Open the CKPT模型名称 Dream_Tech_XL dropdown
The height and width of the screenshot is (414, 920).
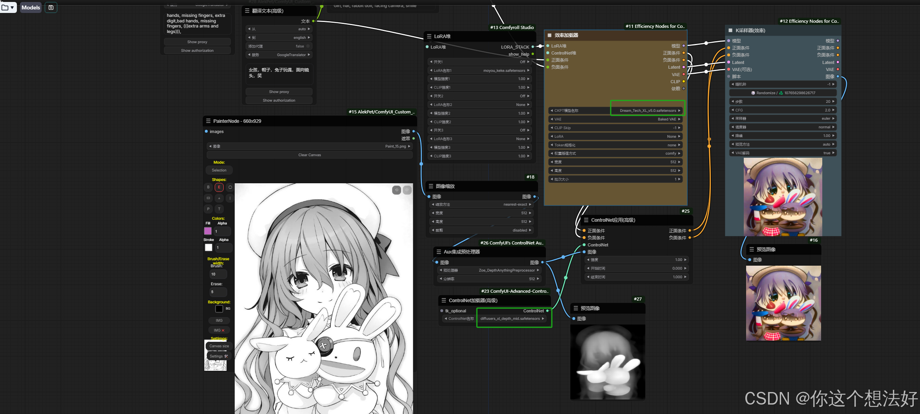click(x=615, y=111)
